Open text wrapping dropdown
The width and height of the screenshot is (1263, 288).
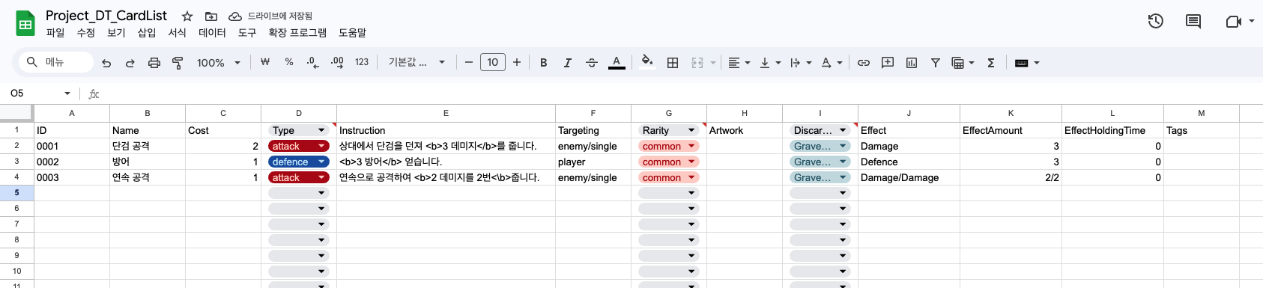pos(801,63)
